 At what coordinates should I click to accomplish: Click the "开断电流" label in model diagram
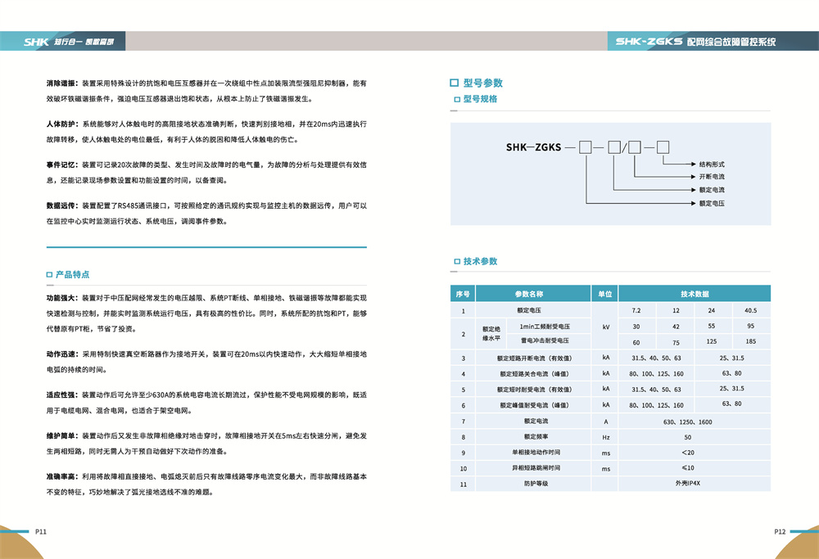[712, 177]
